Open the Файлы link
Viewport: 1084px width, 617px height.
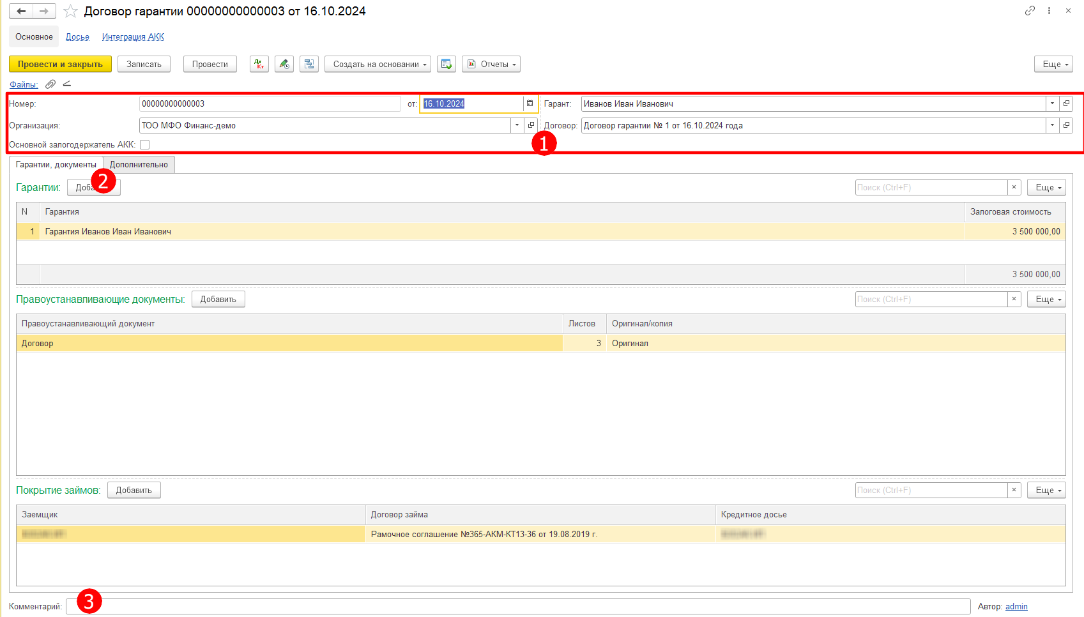click(x=24, y=84)
